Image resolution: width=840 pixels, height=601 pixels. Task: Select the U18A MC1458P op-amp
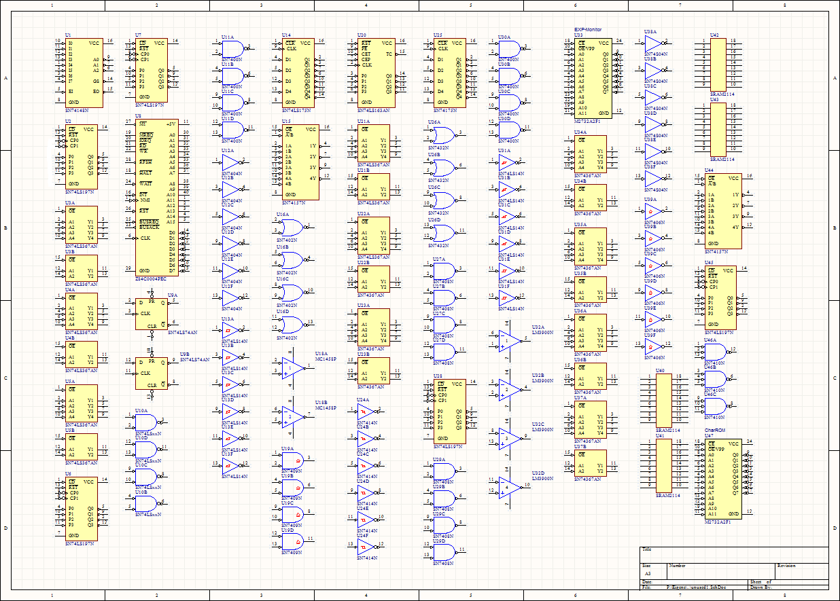tap(294, 367)
